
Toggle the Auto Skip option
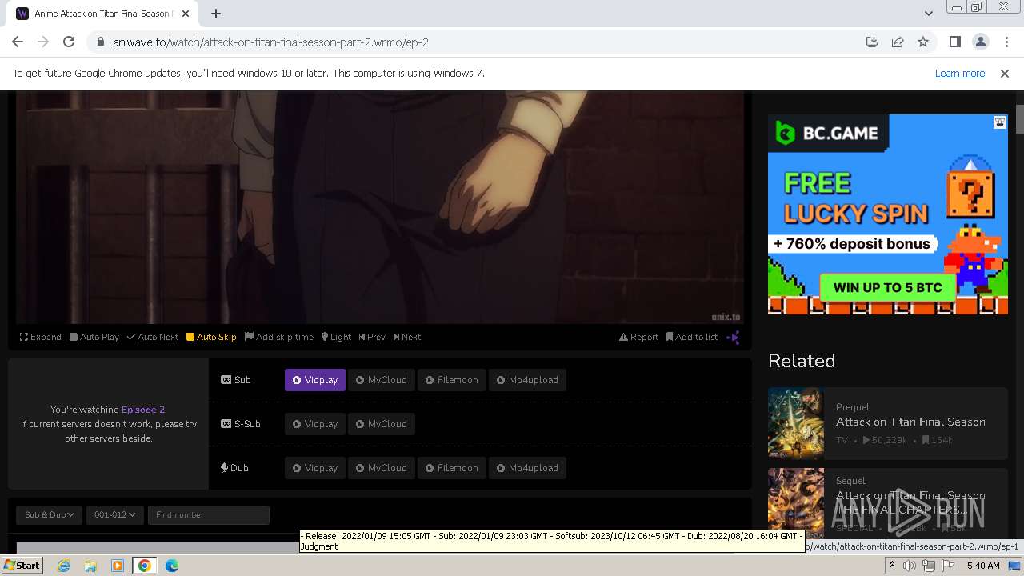(211, 337)
